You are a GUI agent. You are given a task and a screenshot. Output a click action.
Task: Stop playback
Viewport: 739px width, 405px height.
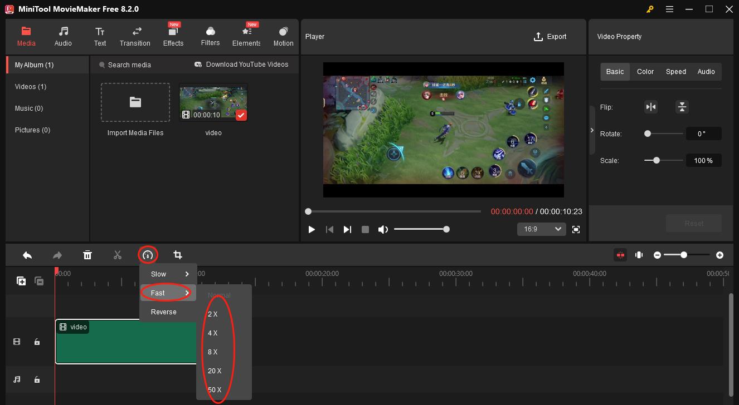365,229
